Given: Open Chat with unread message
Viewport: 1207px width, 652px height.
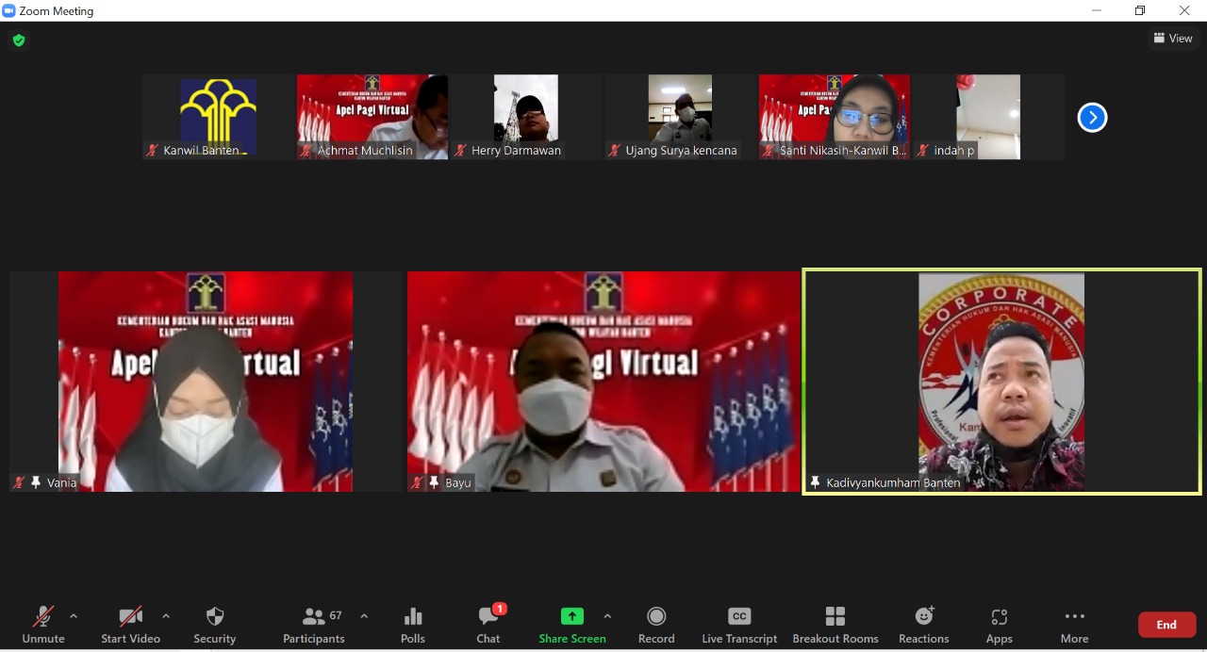Looking at the screenshot, I should click(x=488, y=624).
